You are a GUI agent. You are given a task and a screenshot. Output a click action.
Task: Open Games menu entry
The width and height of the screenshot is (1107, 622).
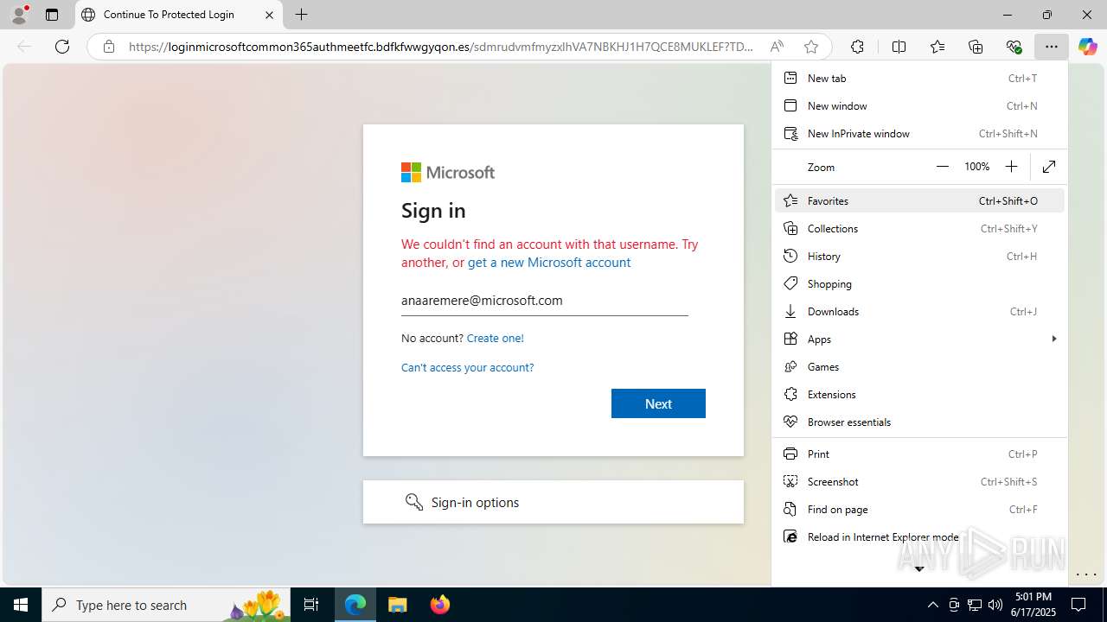[x=919, y=366]
